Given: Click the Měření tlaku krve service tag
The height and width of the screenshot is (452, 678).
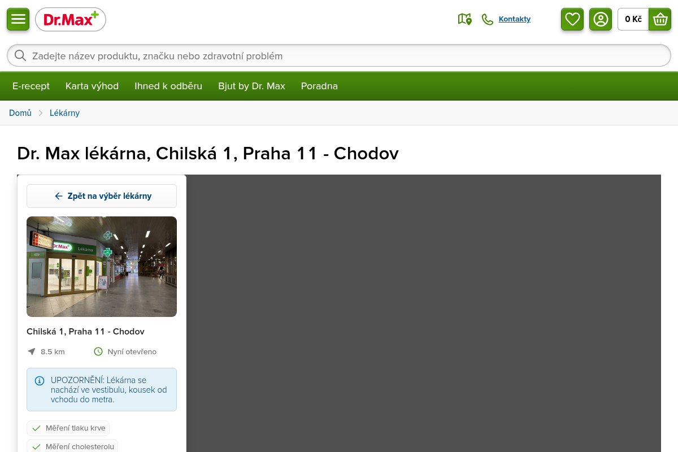Looking at the screenshot, I should 68,428.
